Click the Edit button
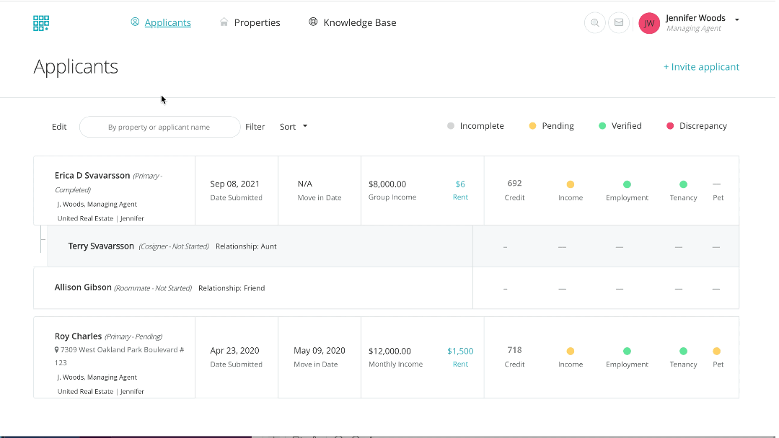779x438 pixels. tap(59, 127)
